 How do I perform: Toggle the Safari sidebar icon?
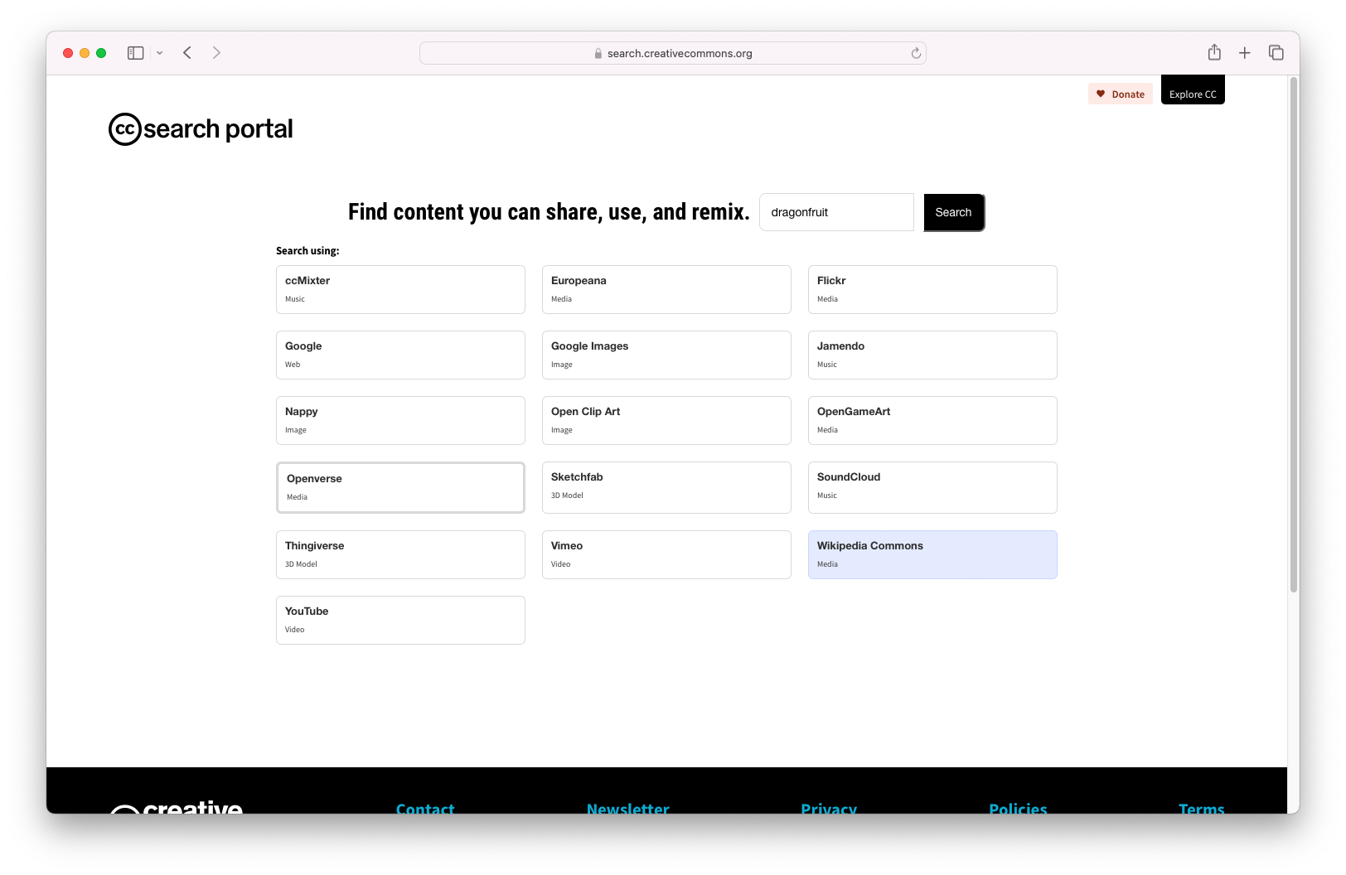[135, 53]
